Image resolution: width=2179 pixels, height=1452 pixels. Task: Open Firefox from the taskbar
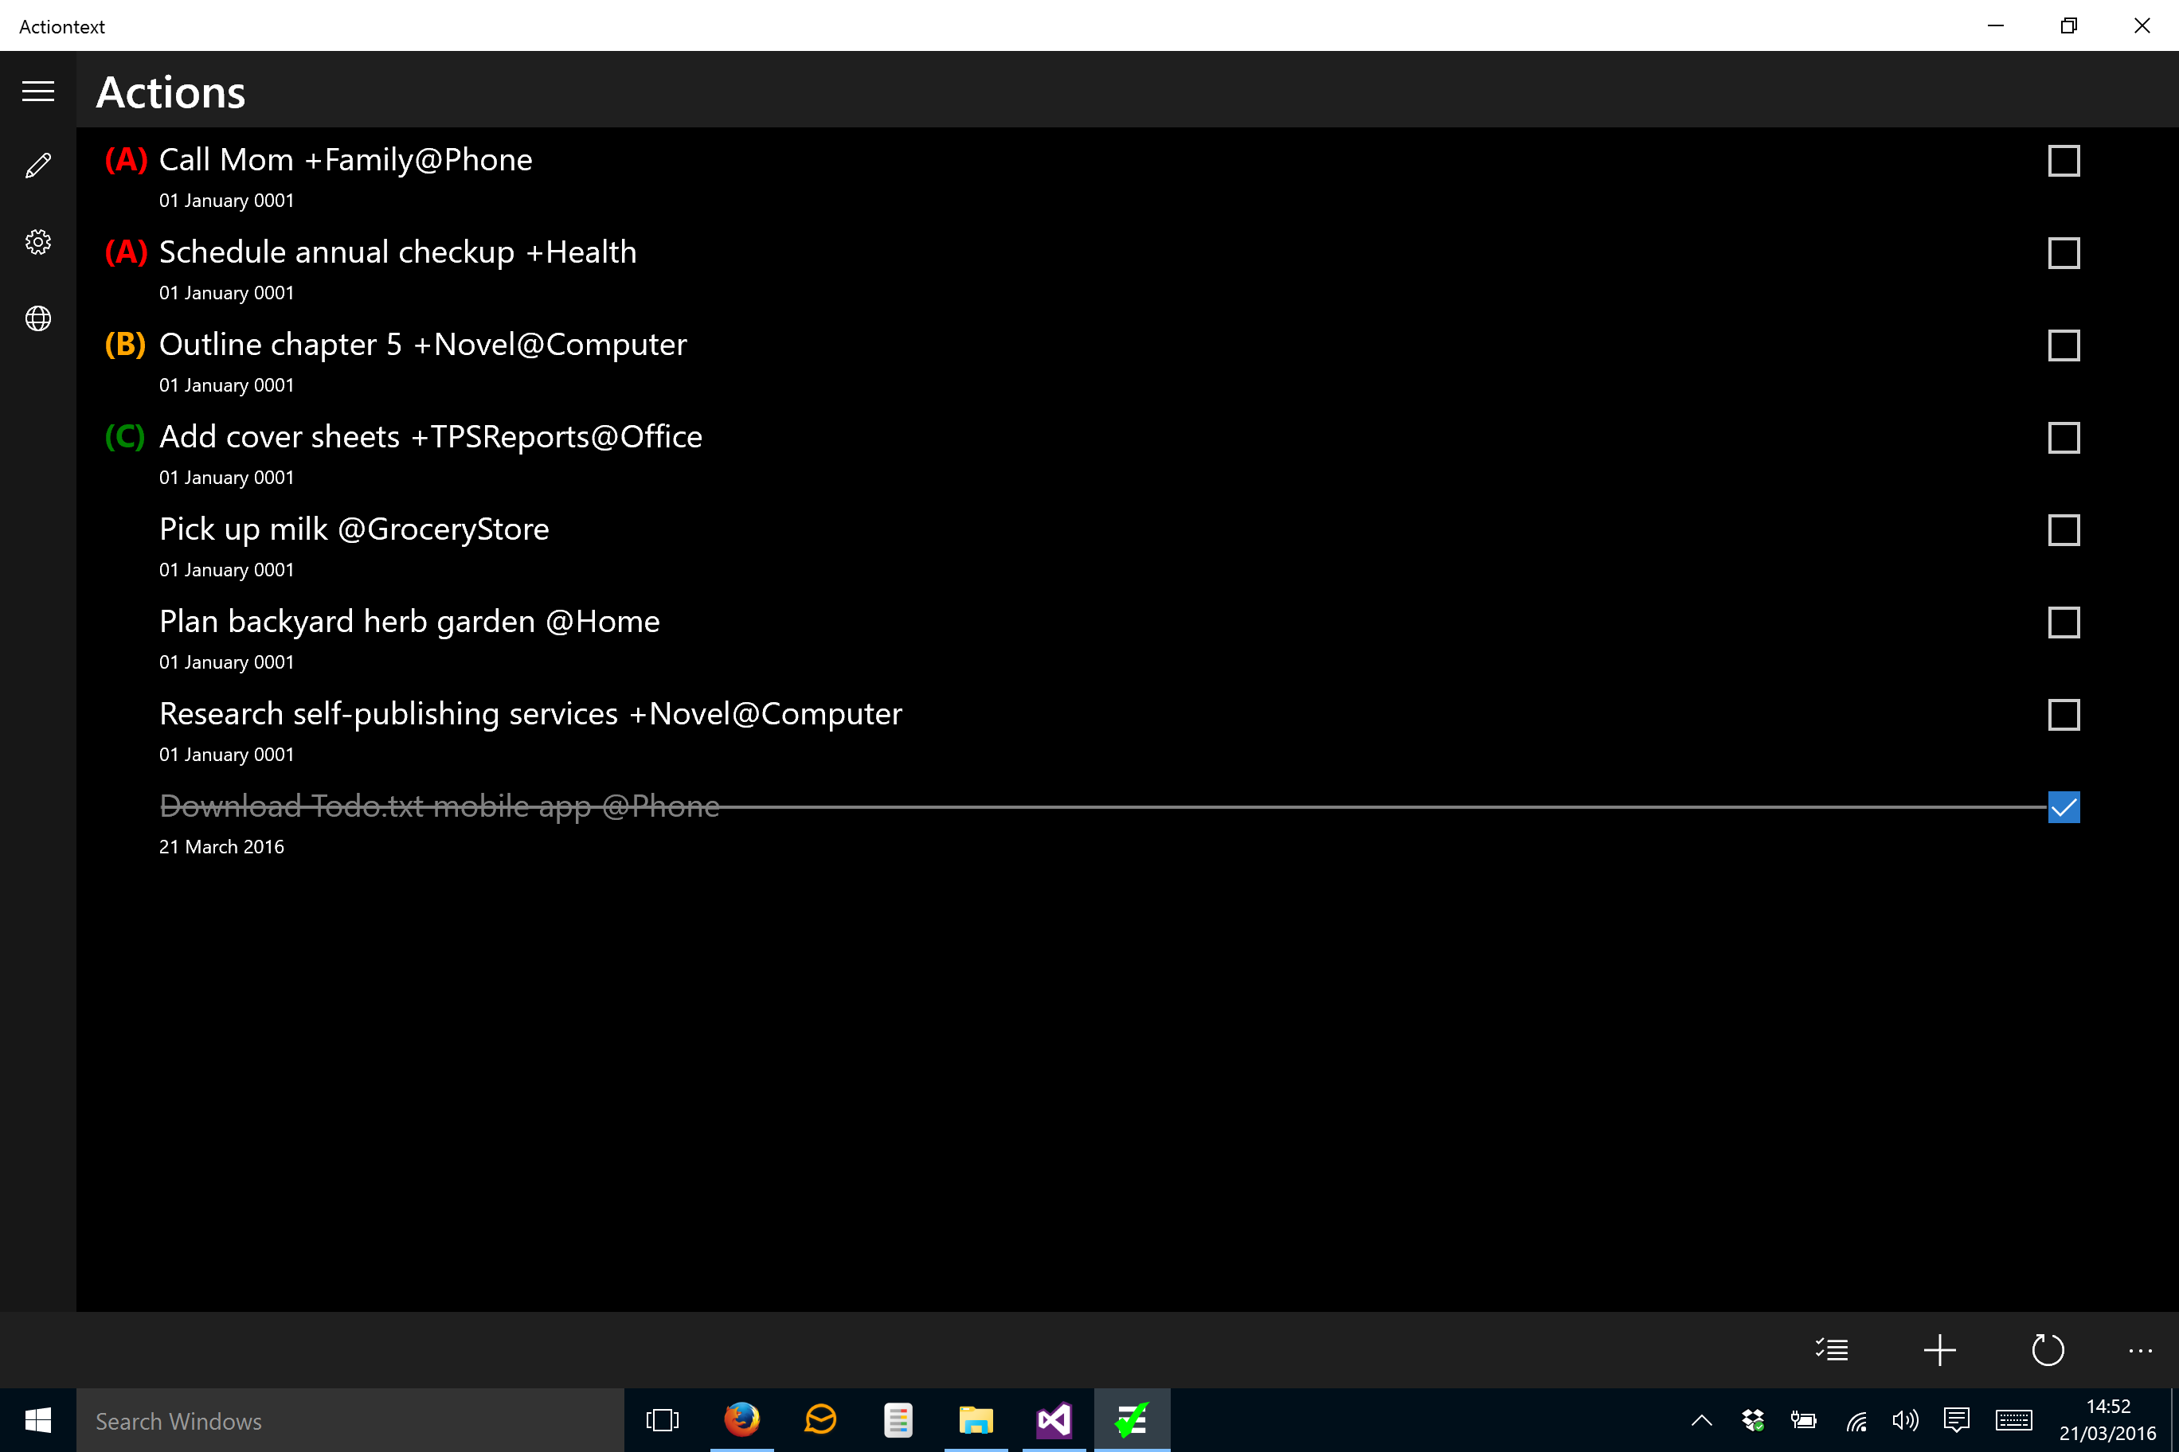tap(741, 1419)
